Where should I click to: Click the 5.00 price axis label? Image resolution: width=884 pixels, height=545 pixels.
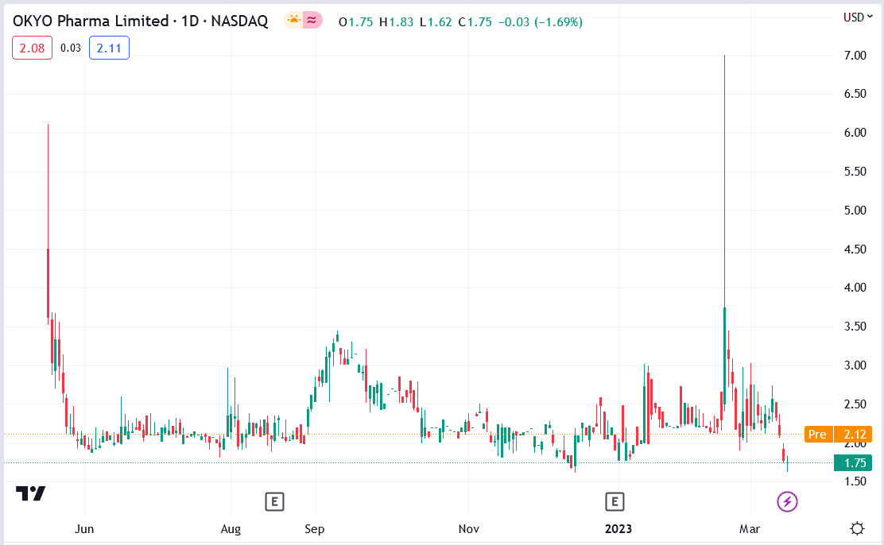pos(855,211)
